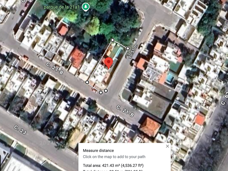
Task: Click the westernmost measurement point on the path
Action: coord(87,82)
